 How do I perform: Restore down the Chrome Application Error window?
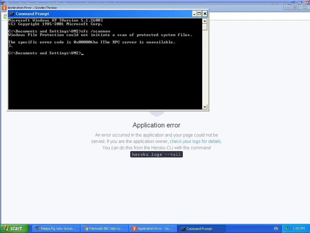[295, 8]
